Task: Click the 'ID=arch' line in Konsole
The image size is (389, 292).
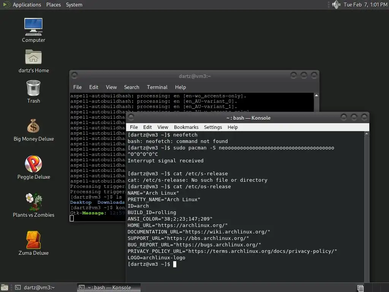Action: tap(138, 206)
